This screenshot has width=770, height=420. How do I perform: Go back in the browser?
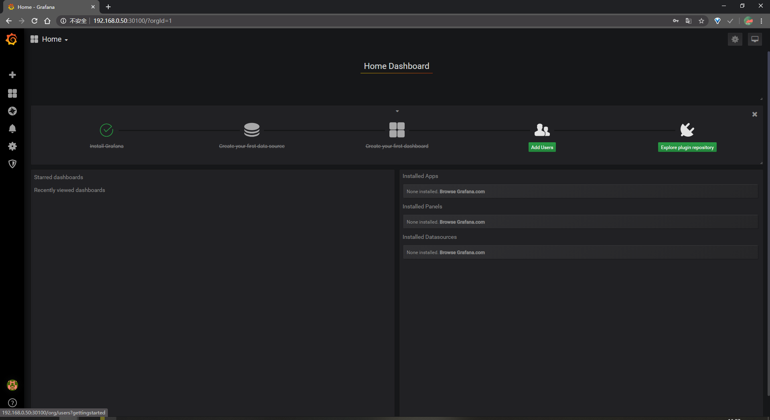click(9, 21)
